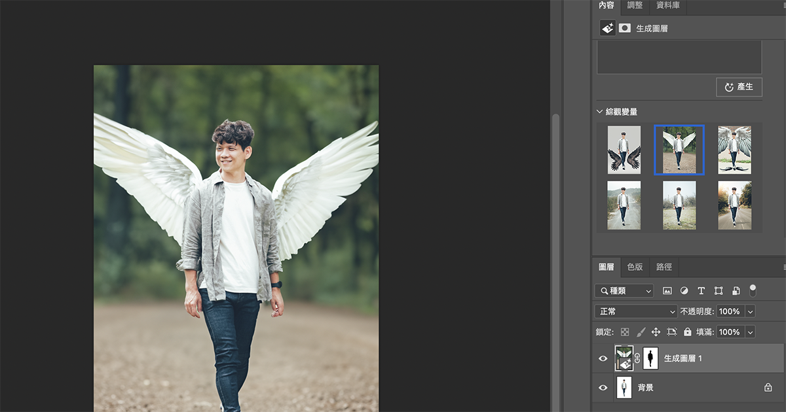Filter layers by pixel layers icon
The height and width of the screenshot is (412, 786).
click(667, 291)
